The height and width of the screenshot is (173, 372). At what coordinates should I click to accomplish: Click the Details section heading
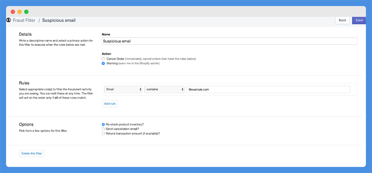(x=25, y=34)
